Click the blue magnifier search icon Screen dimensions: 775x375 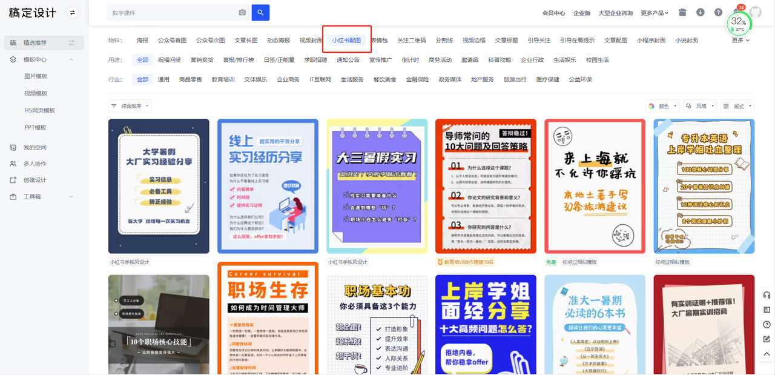point(260,12)
